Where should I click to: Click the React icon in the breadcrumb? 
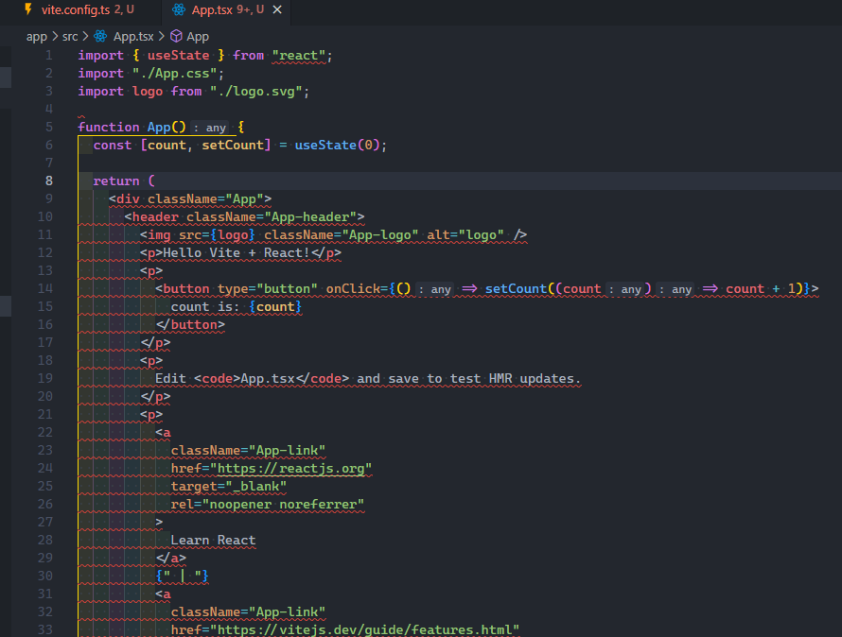[x=100, y=37]
